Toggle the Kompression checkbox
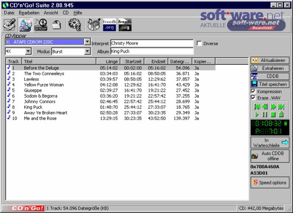Viewport: 293px width, 213px height. pos(253,91)
